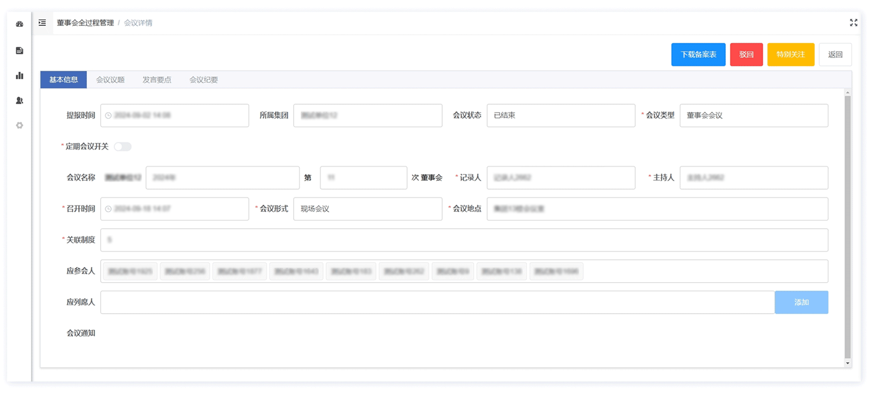The height and width of the screenshot is (396, 870).
Task: Focus the 会议名称 year input field
Action: [x=223, y=177]
